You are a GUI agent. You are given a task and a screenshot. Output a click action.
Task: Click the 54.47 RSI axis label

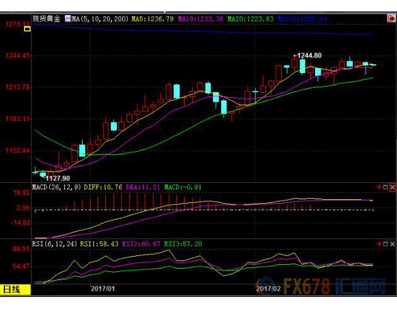coord(21,266)
